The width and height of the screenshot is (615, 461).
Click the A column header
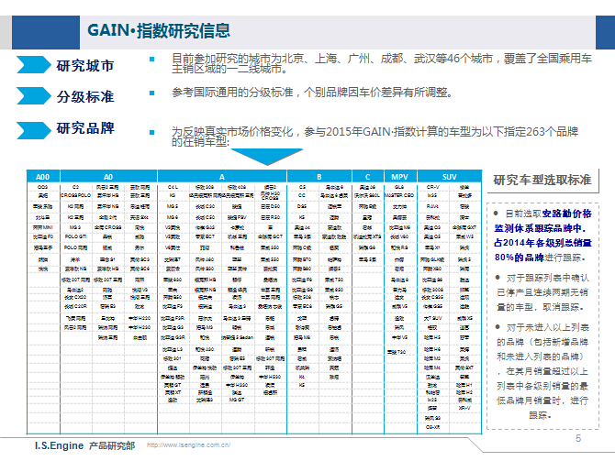[x=222, y=177]
